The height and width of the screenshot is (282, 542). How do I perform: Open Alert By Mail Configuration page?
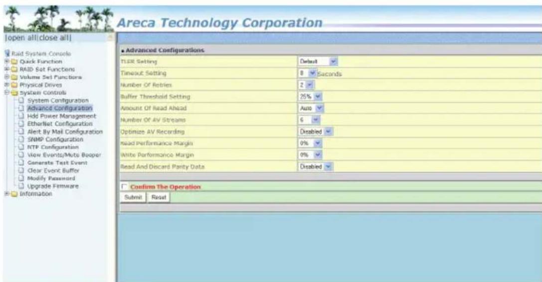click(65, 132)
